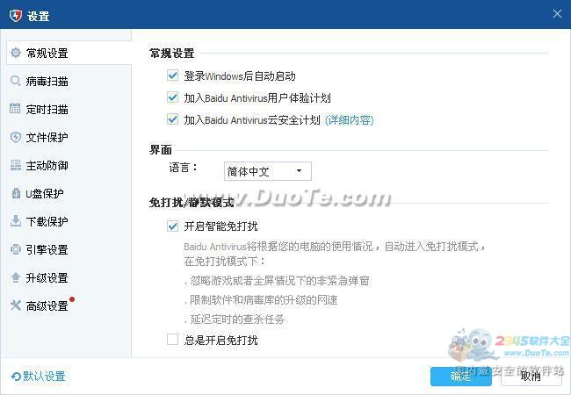Click the download arrow icon beside 下载保护
571x395 pixels.
pos(16,221)
